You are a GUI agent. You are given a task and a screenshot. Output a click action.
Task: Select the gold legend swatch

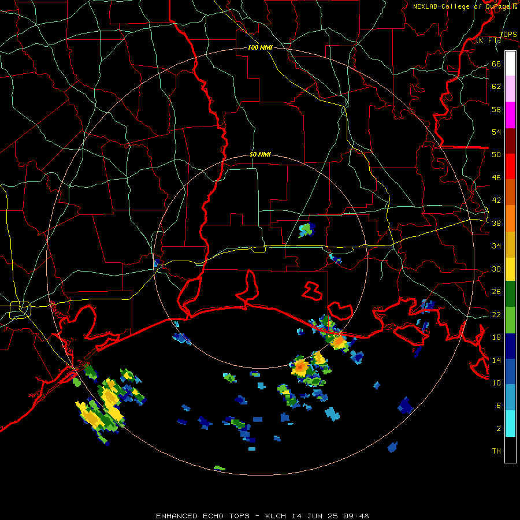click(x=510, y=244)
